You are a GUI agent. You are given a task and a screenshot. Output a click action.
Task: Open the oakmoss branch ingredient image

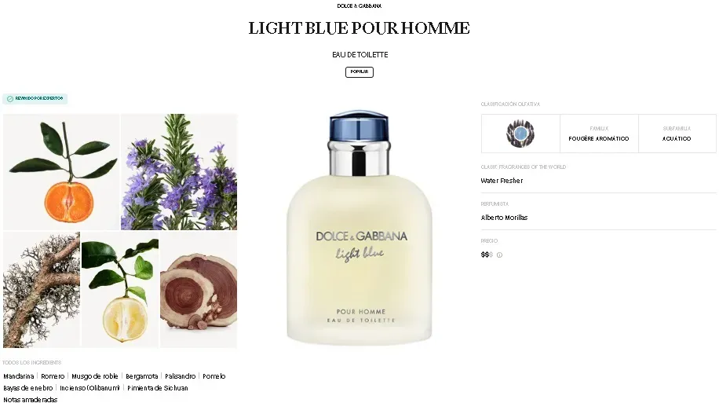coord(42,290)
